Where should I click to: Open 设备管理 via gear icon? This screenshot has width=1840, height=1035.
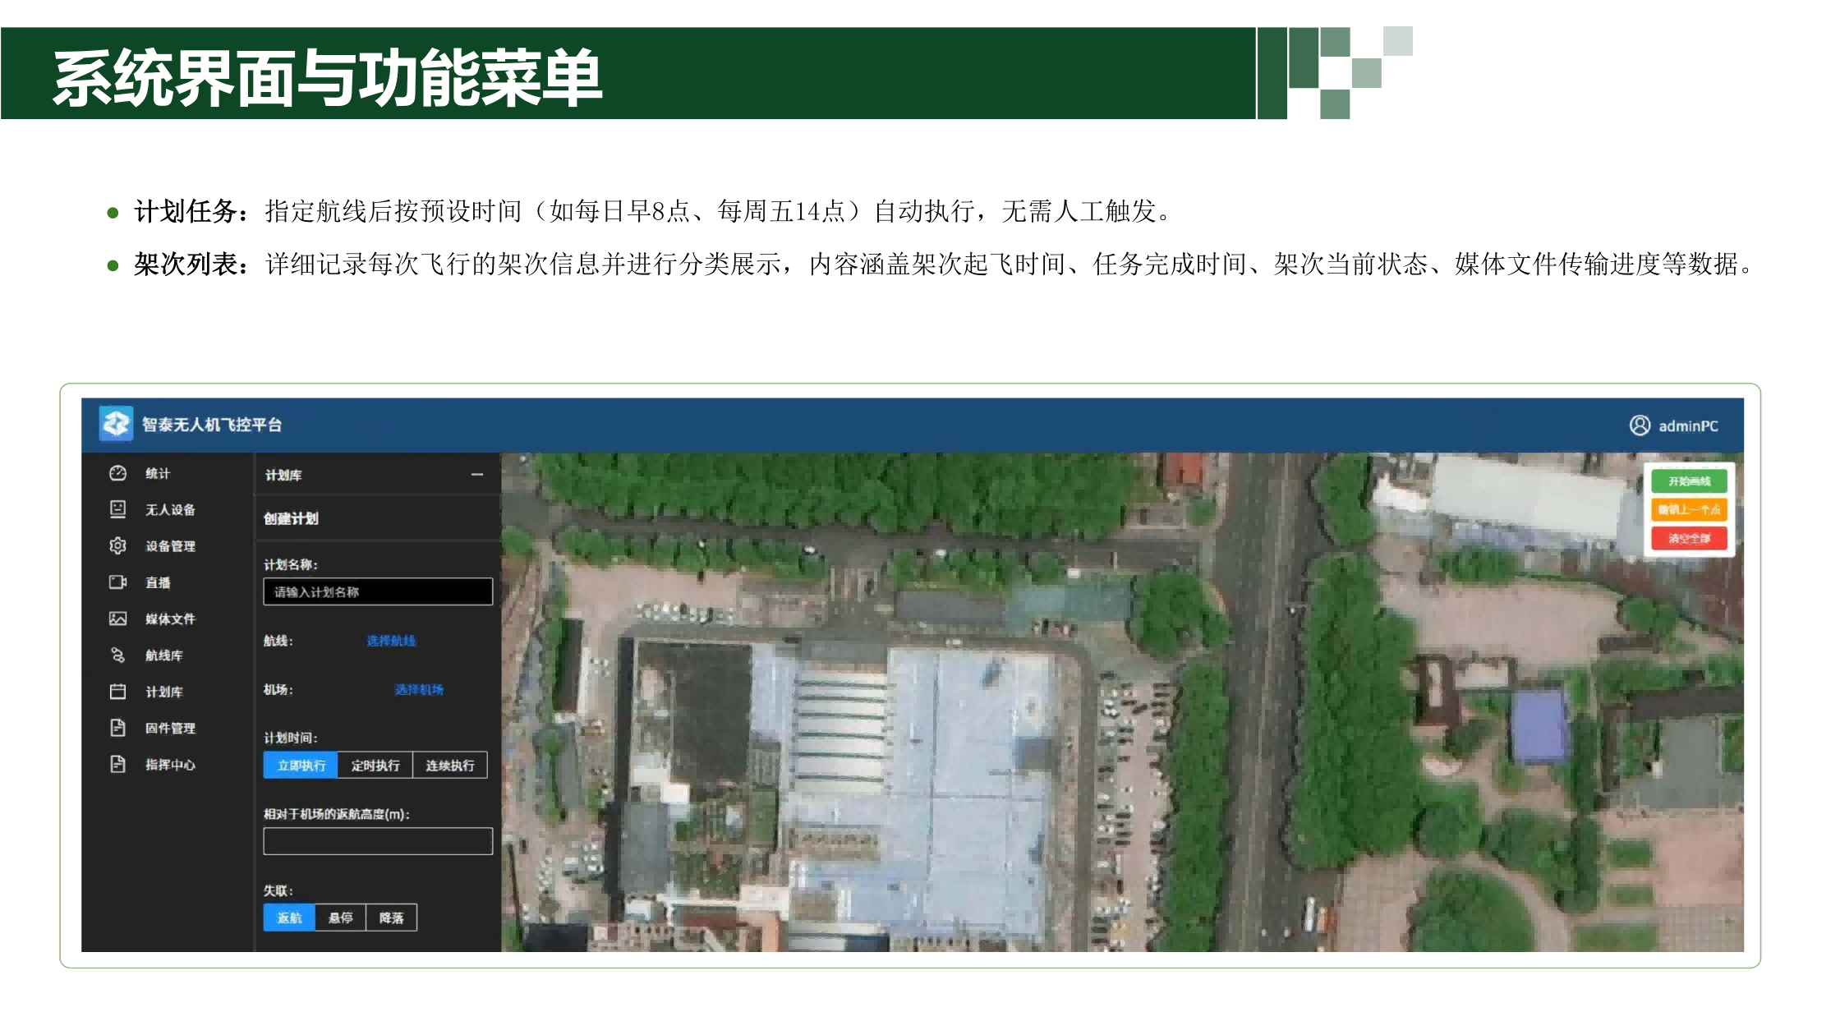117,545
